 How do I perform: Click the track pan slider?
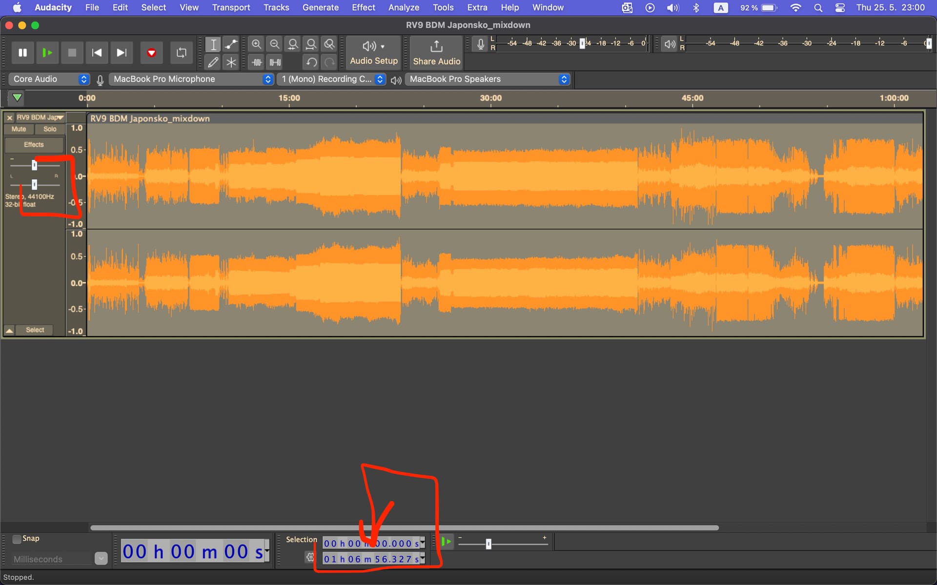34,185
